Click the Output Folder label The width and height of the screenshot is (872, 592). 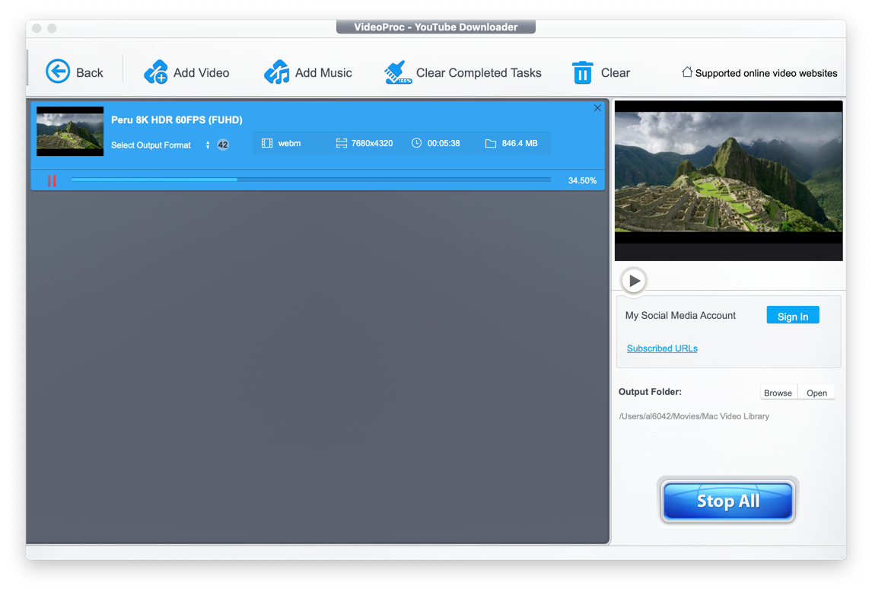point(650,392)
